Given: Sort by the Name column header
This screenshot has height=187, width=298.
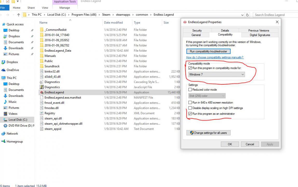Looking at the screenshot, I should 43,22.
